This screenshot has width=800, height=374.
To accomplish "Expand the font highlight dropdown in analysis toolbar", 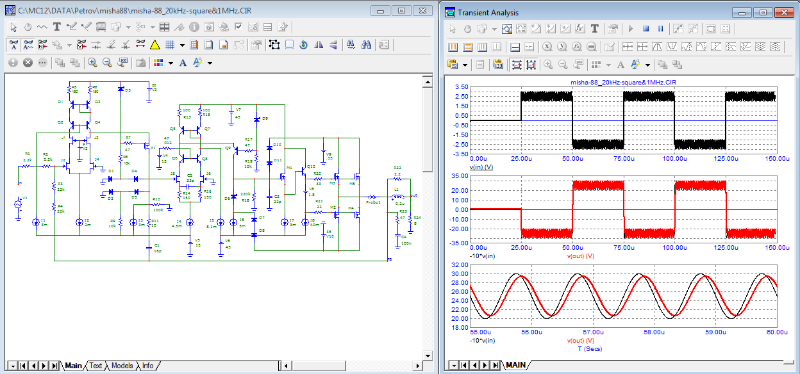I will point(647,65).
